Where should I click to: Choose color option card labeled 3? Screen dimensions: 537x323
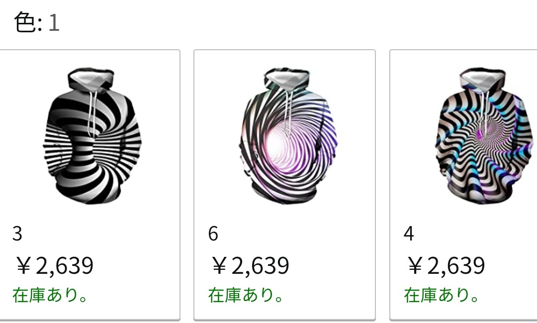(89, 185)
